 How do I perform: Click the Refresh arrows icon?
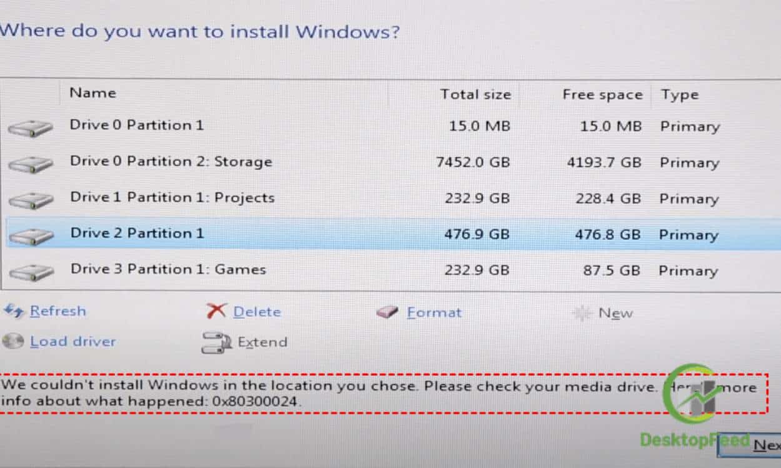click(14, 311)
